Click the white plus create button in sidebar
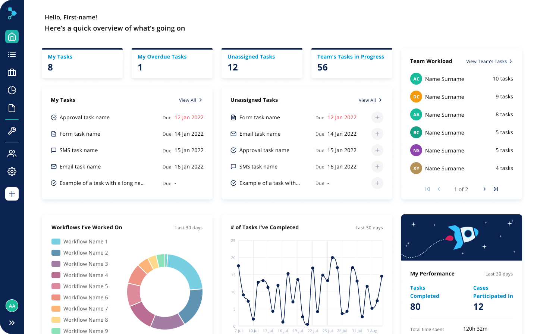This screenshot has height=334, width=537. click(x=12, y=194)
